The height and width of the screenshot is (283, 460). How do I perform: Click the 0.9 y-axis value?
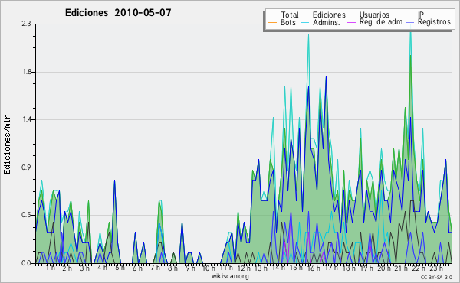tap(26, 168)
